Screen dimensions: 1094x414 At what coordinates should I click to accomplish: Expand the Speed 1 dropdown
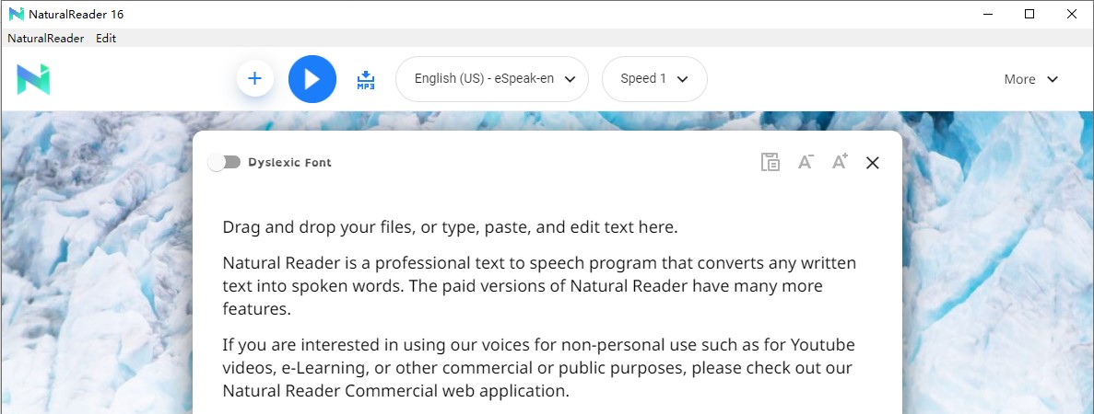654,79
